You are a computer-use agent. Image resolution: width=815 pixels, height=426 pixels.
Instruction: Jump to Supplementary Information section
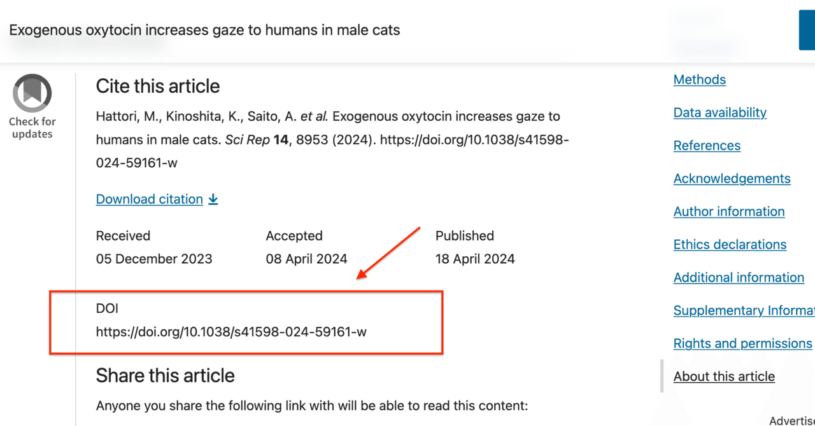pyautogui.click(x=744, y=311)
